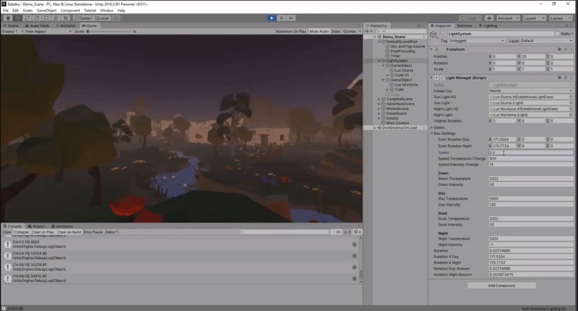This screenshot has width=578, height=311.
Task: Collapse the Dev Settings foldout
Action: click(432, 134)
